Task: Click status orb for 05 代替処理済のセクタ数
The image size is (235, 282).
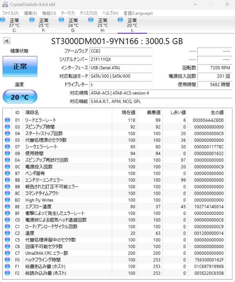Action: 7,140
